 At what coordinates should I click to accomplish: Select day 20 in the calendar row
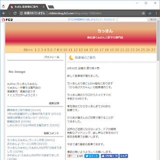coord(117,50)
